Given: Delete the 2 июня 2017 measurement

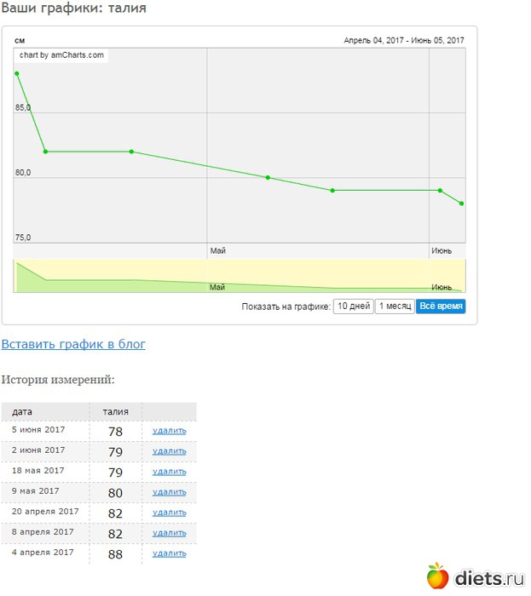Looking at the screenshot, I should (x=169, y=451).
